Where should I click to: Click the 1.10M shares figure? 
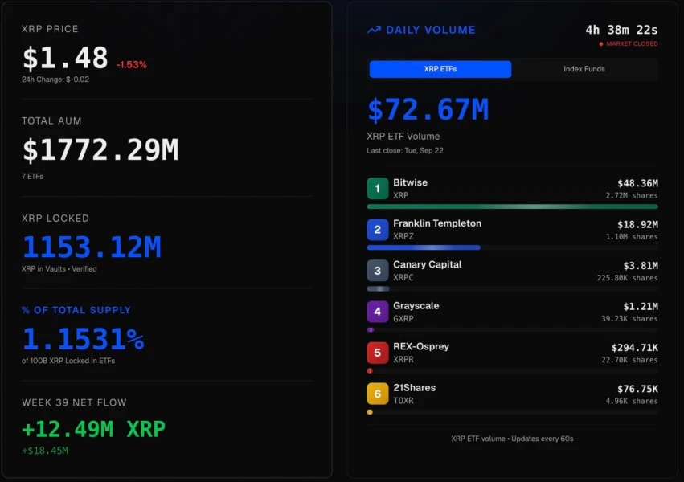(631, 237)
